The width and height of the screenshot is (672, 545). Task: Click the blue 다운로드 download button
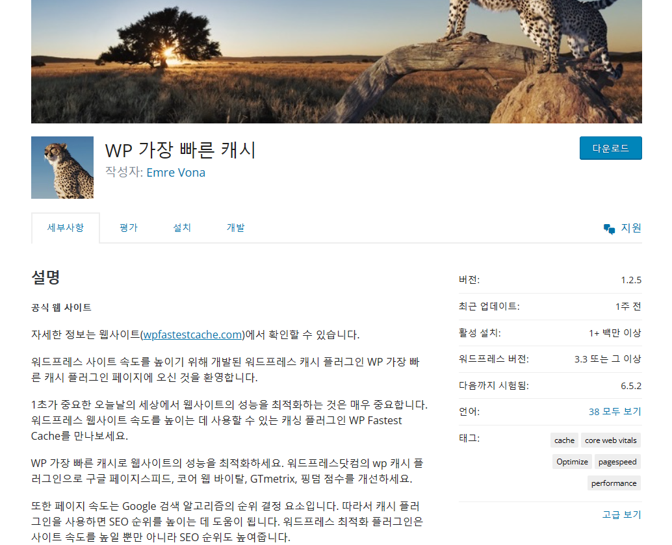click(610, 148)
